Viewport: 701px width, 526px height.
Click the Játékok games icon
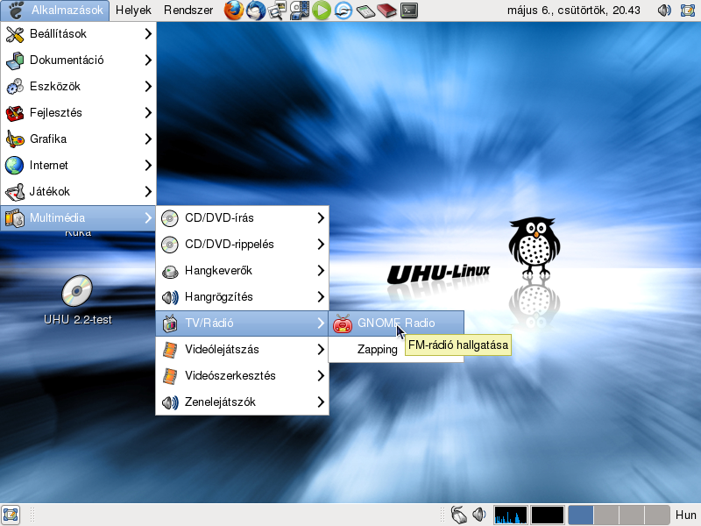pos(15,192)
